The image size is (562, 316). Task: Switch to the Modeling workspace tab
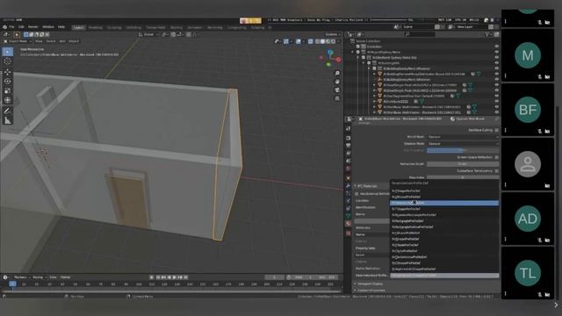(x=96, y=27)
